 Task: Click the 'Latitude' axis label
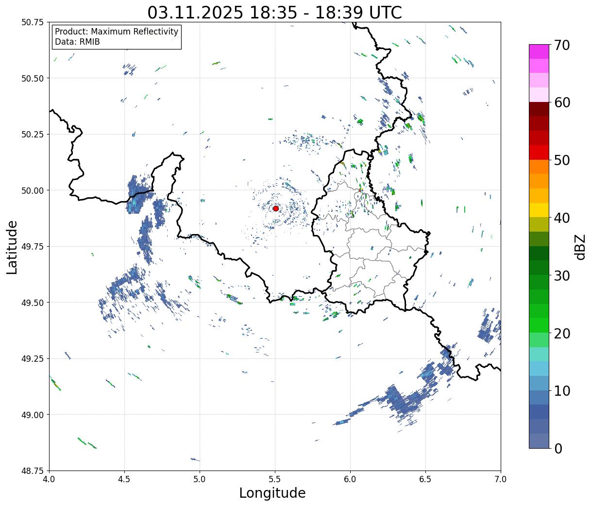click(x=12, y=247)
